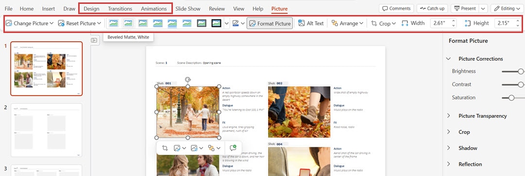Click the Width value field
This screenshot has height=176, width=525.
tap(440, 23)
